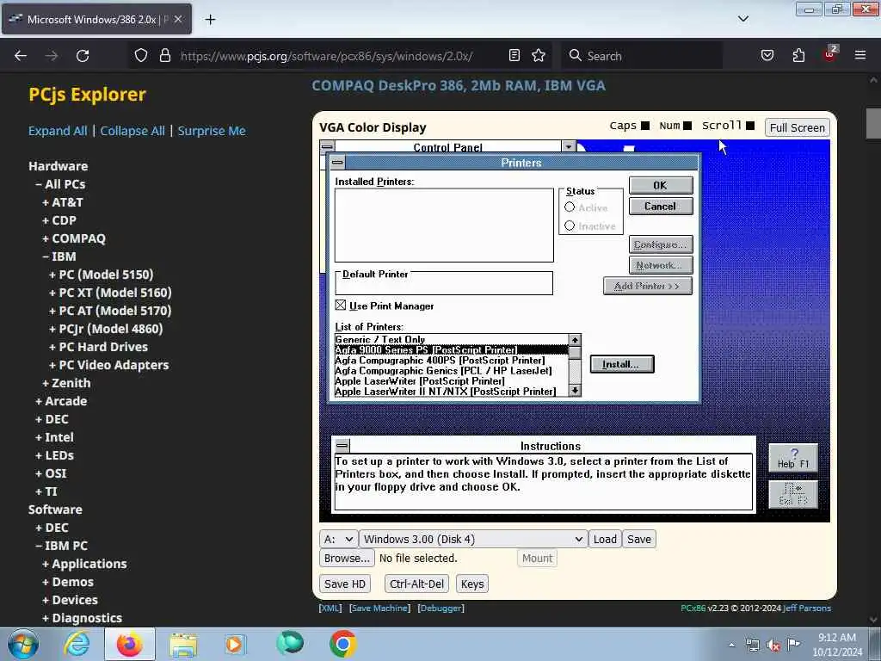881x661 pixels.
Task: Open Instructions window system menu box
Action: [x=342, y=446]
